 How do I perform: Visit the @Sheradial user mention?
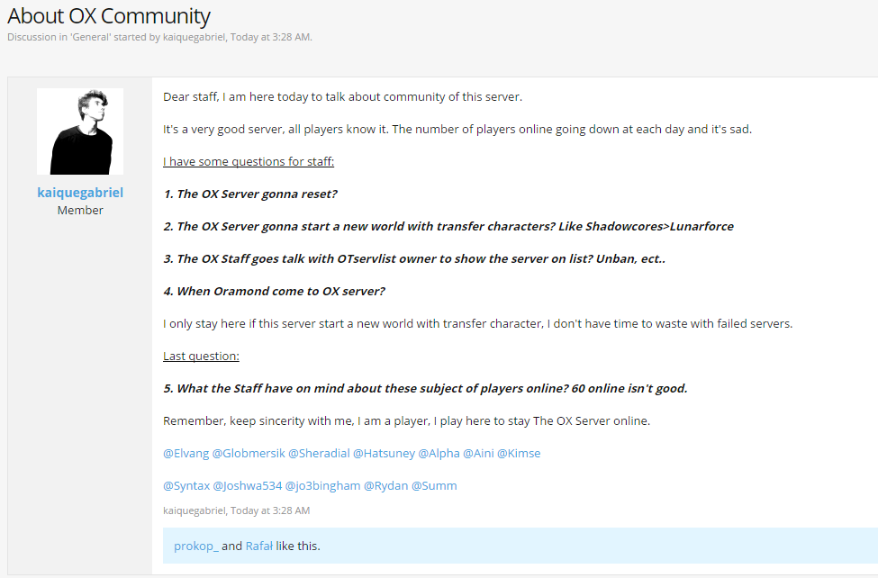[x=319, y=453]
